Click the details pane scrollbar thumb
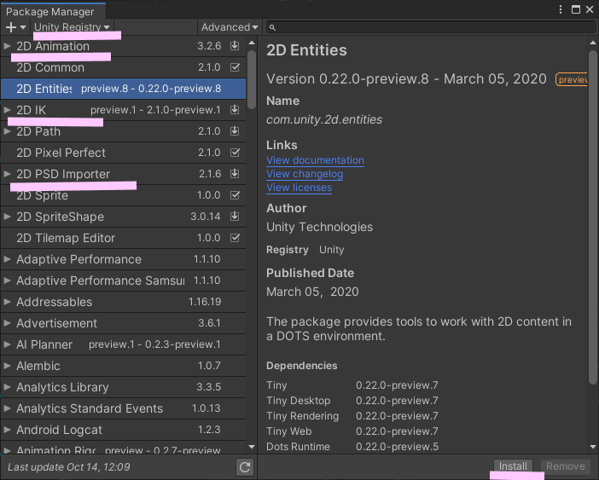 click(592, 217)
